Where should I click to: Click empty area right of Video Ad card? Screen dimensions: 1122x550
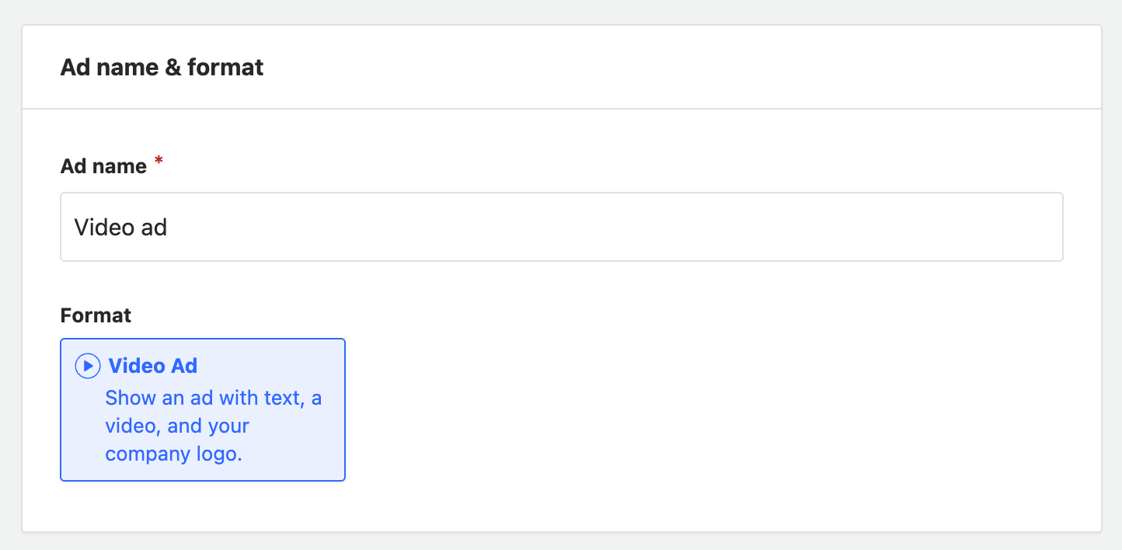click(699, 409)
